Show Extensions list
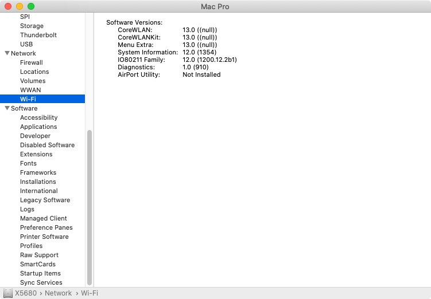The width and height of the screenshot is (431, 299). pyautogui.click(x=36, y=154)
